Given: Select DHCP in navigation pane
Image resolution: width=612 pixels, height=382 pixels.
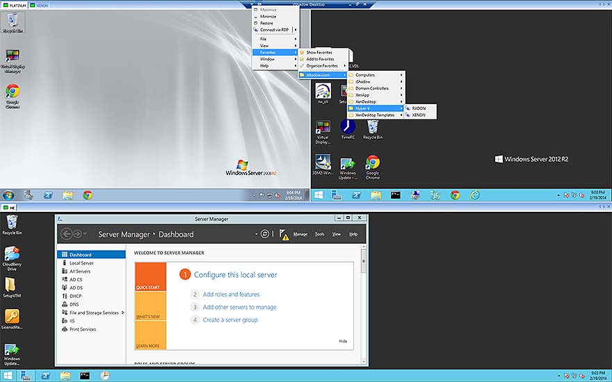Looking at the screenshot, I should coord(91,297).
